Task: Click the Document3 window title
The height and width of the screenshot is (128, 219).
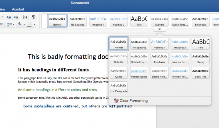Action: tap(80, 3)
